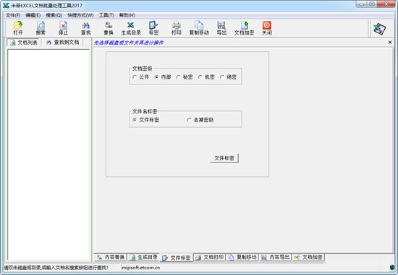Screen dimensions: 398x275
Task: Click the red 关闭 toolbar icon
Action: 267,28
